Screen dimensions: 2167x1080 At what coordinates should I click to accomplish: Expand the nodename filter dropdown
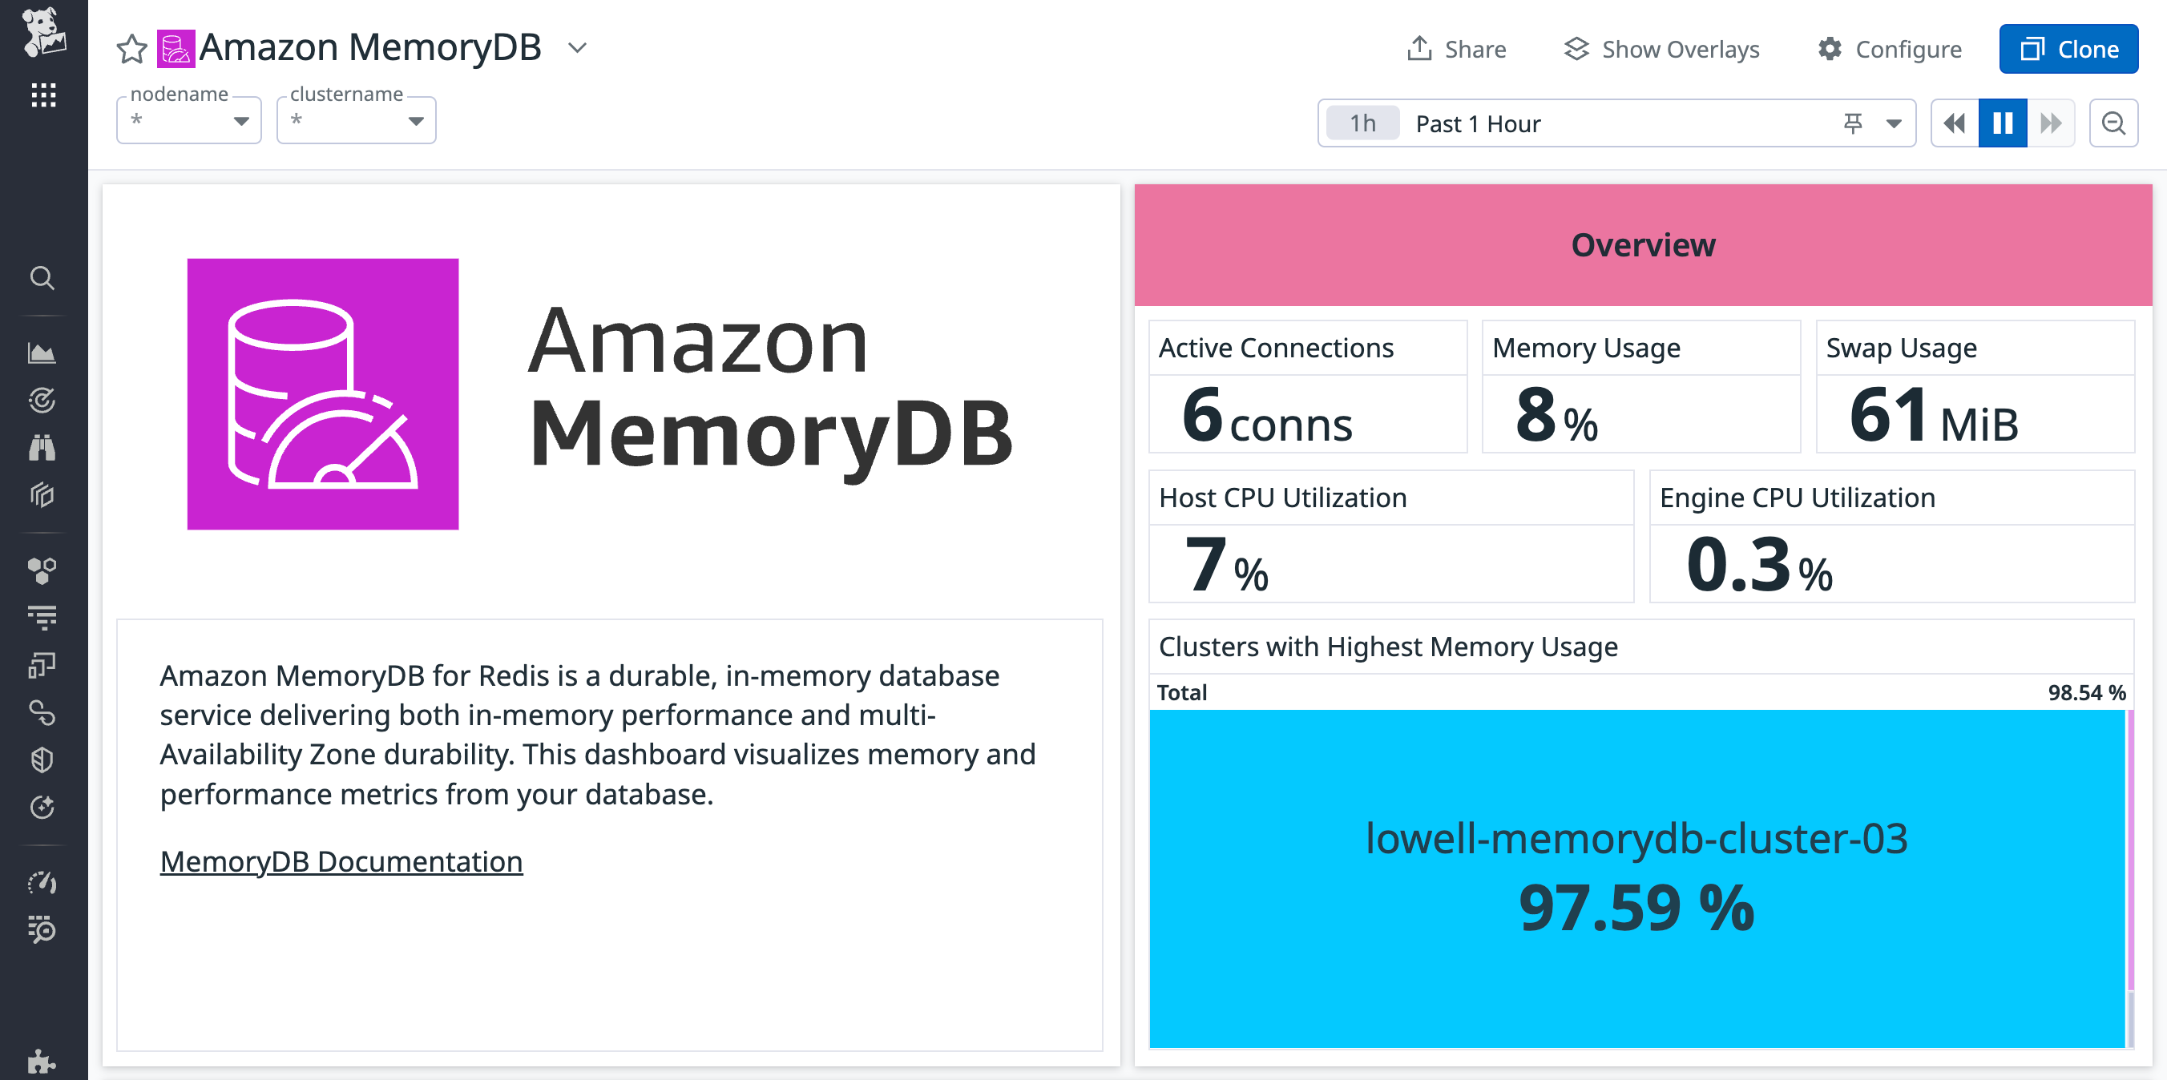tap(241, 120)
